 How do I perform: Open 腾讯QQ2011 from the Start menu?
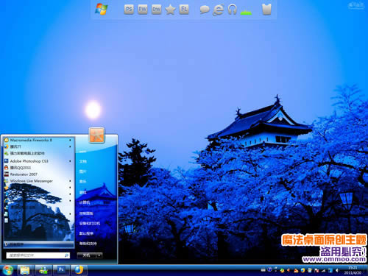tap(38, 168)
